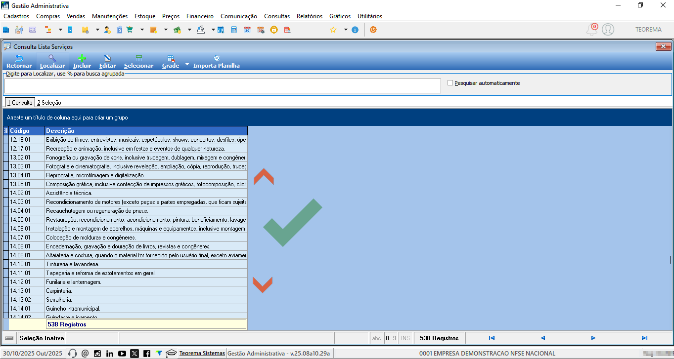This screenshot has width=674, height=359.
Task: Open the Teorema Sistemas link
Action: click(202, 353)
